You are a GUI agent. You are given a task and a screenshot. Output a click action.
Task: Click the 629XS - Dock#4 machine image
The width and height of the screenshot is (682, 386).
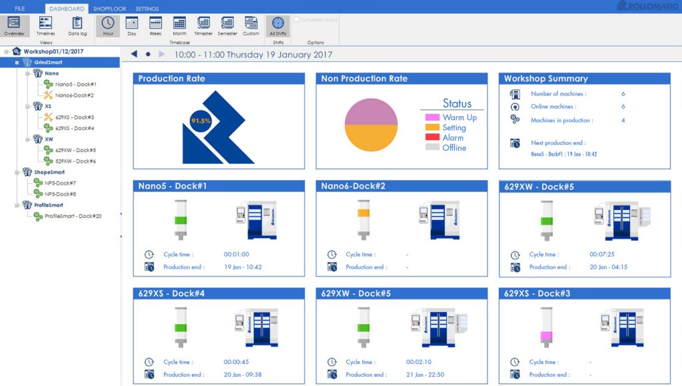[256, 327]
